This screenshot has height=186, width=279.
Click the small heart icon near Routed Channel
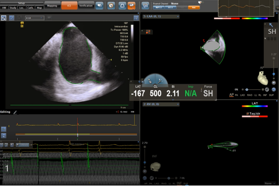coord(200,3)
